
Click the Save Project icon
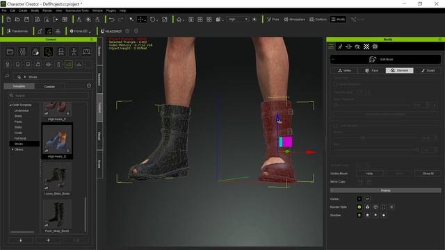click(x=26, y=19)
